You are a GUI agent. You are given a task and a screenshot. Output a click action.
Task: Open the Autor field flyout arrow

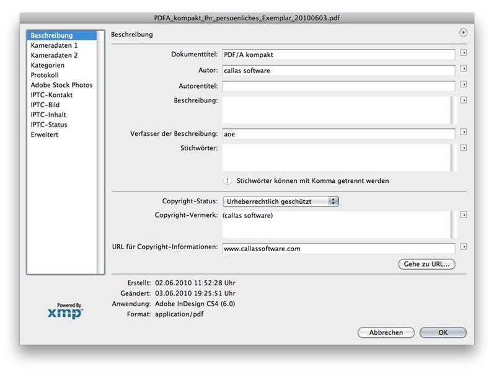pyautogui.click(x=463, y=69)
